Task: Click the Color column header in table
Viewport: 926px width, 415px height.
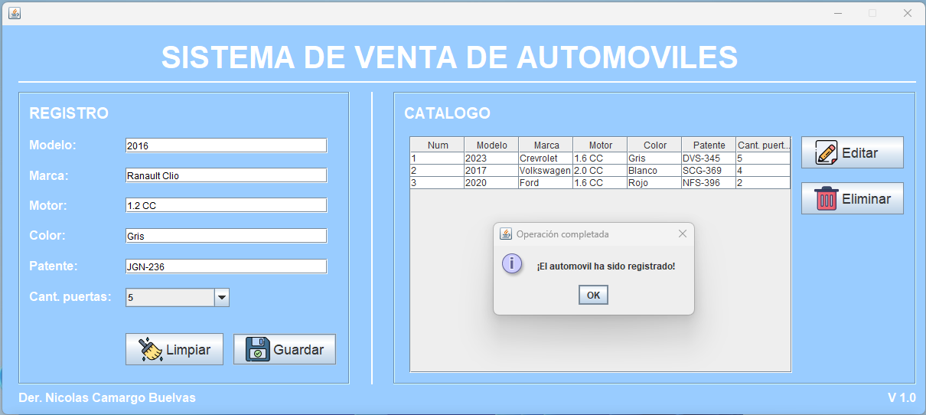Action: click(x=654, y=145)
